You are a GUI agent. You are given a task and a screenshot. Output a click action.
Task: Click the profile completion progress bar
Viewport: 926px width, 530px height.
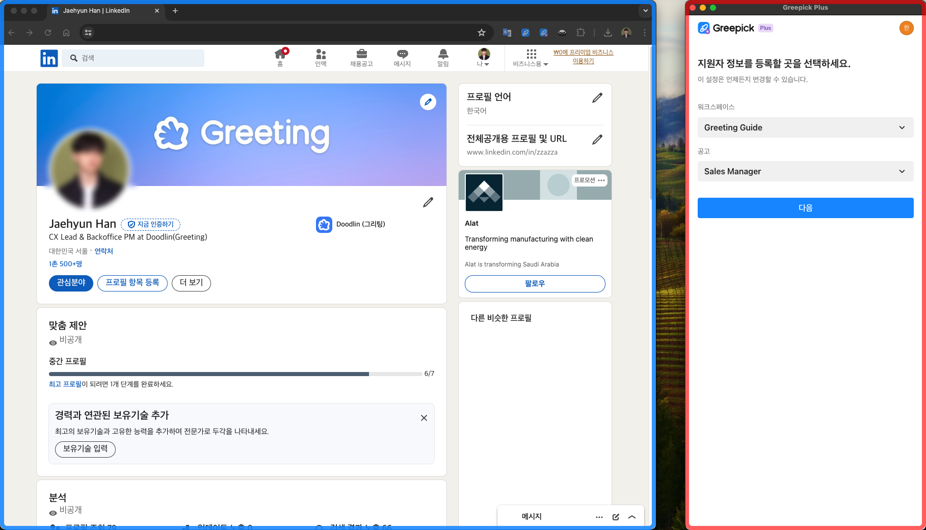click(235, 374)
